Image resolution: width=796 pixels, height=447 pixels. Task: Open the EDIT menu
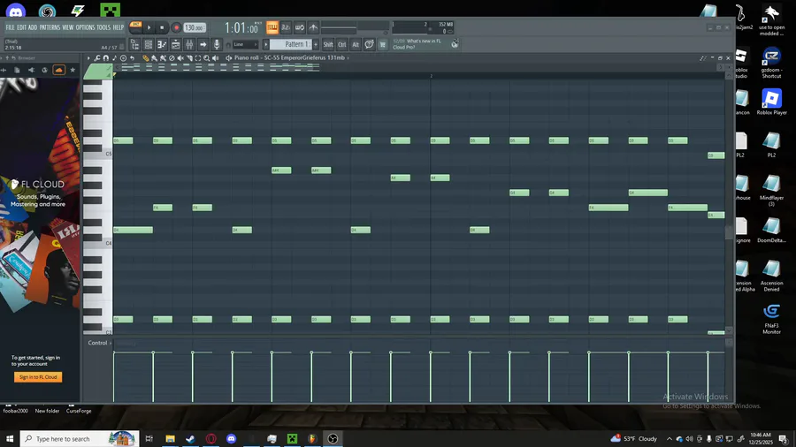(21, 27)
